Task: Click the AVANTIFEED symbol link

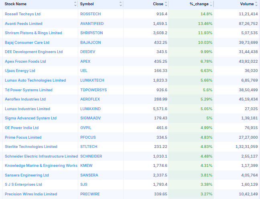Action: coord(92,24)
